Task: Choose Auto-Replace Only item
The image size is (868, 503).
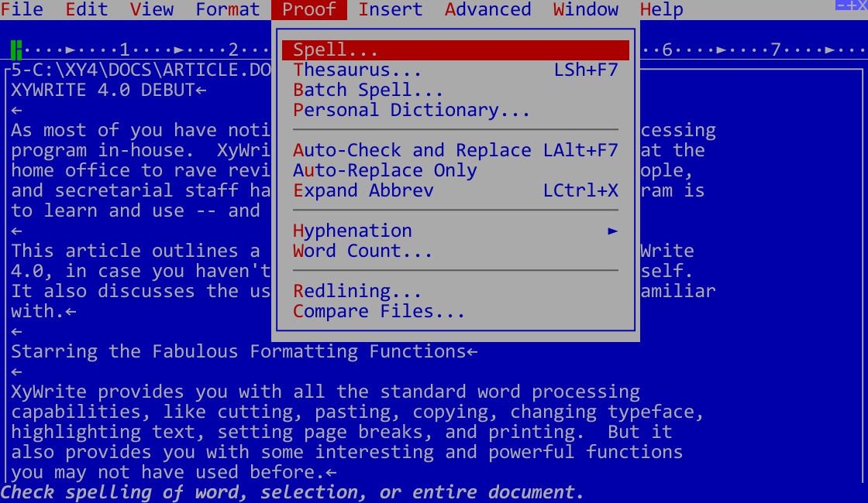Action: 456,170
